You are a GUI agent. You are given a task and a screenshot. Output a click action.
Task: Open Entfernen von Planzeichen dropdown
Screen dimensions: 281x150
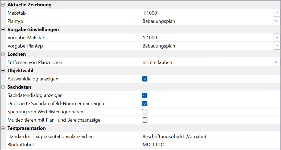coord(277,62)
